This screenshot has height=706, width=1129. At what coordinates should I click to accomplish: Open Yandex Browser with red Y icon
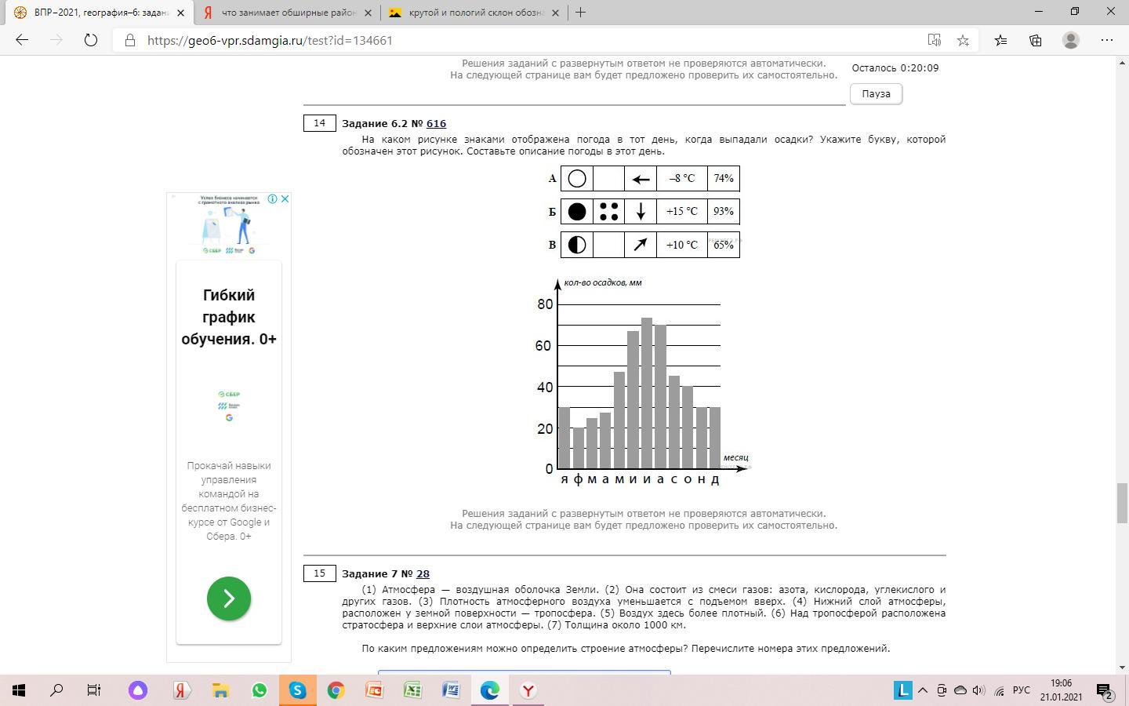click(x=528, y=690)
